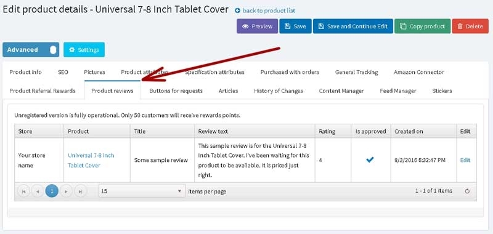Open Buttons for requests tab
493x234 pixels.
tap(176, 91)
